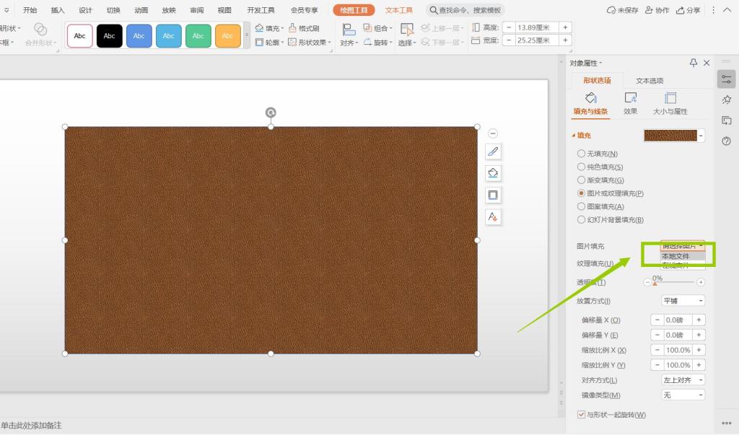Open the Text Tools (文本工具) tab
Screen dimensions: 739x435
point(398,10)
